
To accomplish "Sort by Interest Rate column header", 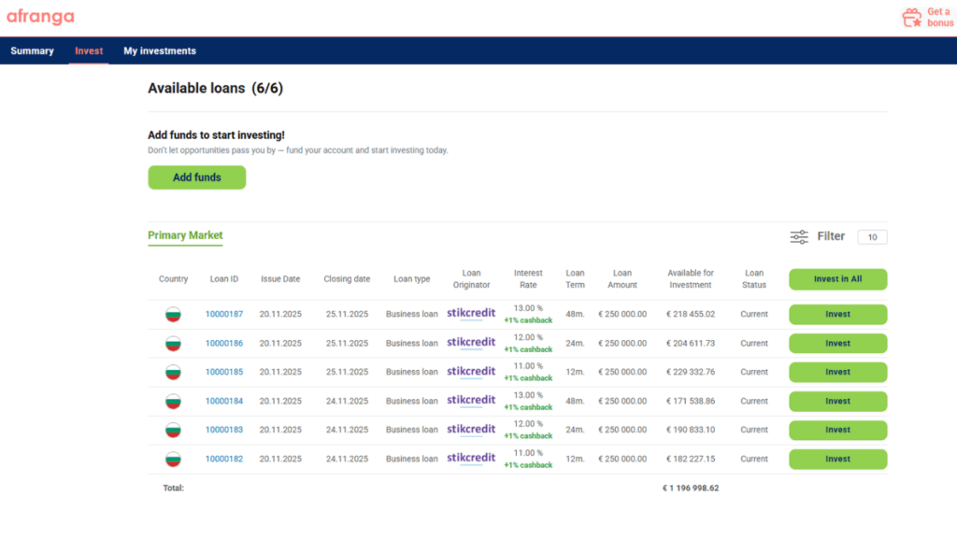I will [528, 279].
